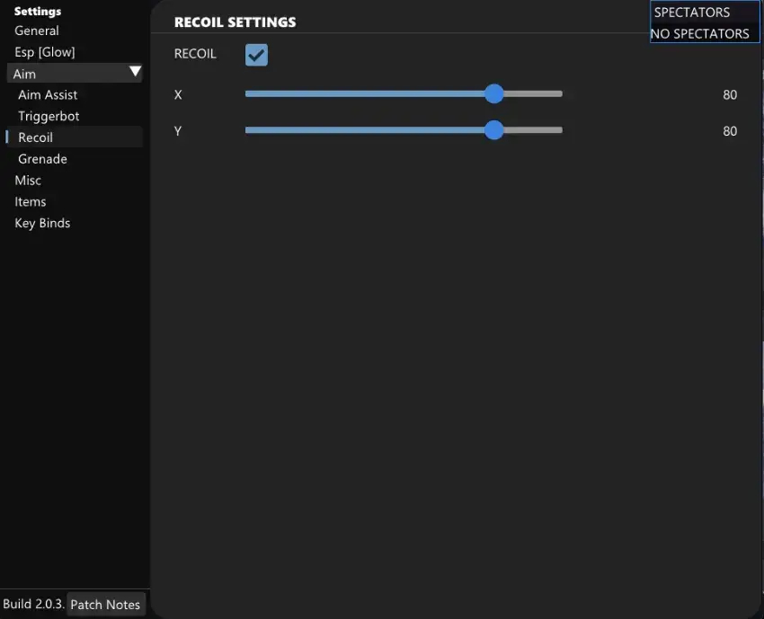Viewport: 764px width, 619px height.
Task: Open the Items section
Action: click(31, 202)
